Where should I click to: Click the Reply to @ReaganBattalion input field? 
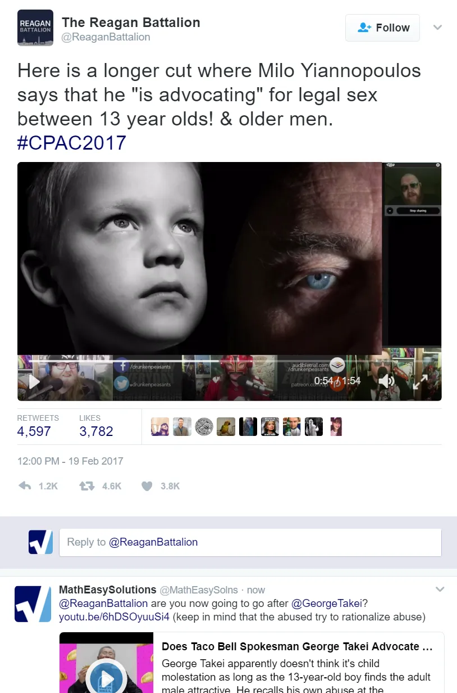tap(250, 542)
